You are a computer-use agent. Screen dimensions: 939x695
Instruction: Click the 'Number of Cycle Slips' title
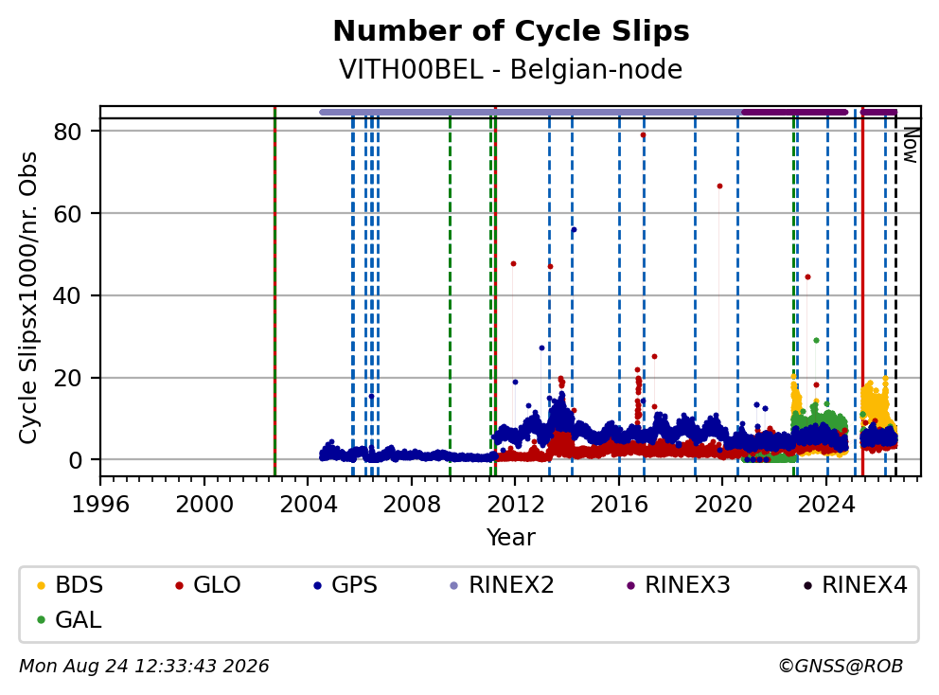(x=511, y=31)
